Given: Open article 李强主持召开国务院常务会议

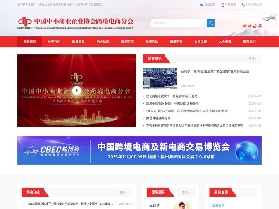Looking at the screenshot, I should tap(195, 125).
